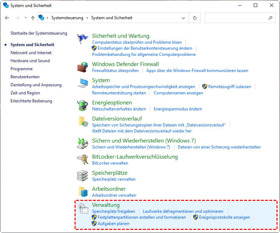Click Laufwerke defragmentieren und optimieren
The image size is (280, 233).
(x=183, y=211)
